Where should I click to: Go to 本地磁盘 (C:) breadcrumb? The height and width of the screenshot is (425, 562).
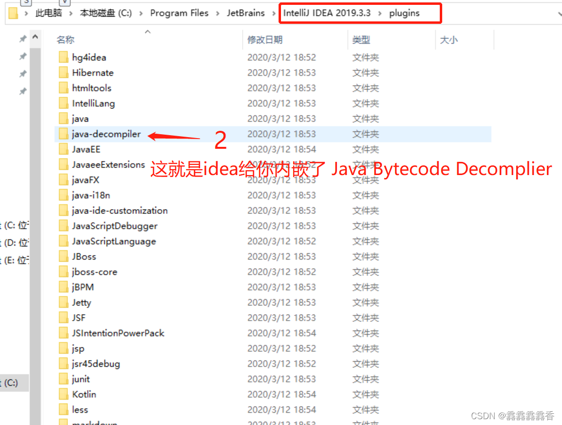pyautogui.click(x=106, y=13)
